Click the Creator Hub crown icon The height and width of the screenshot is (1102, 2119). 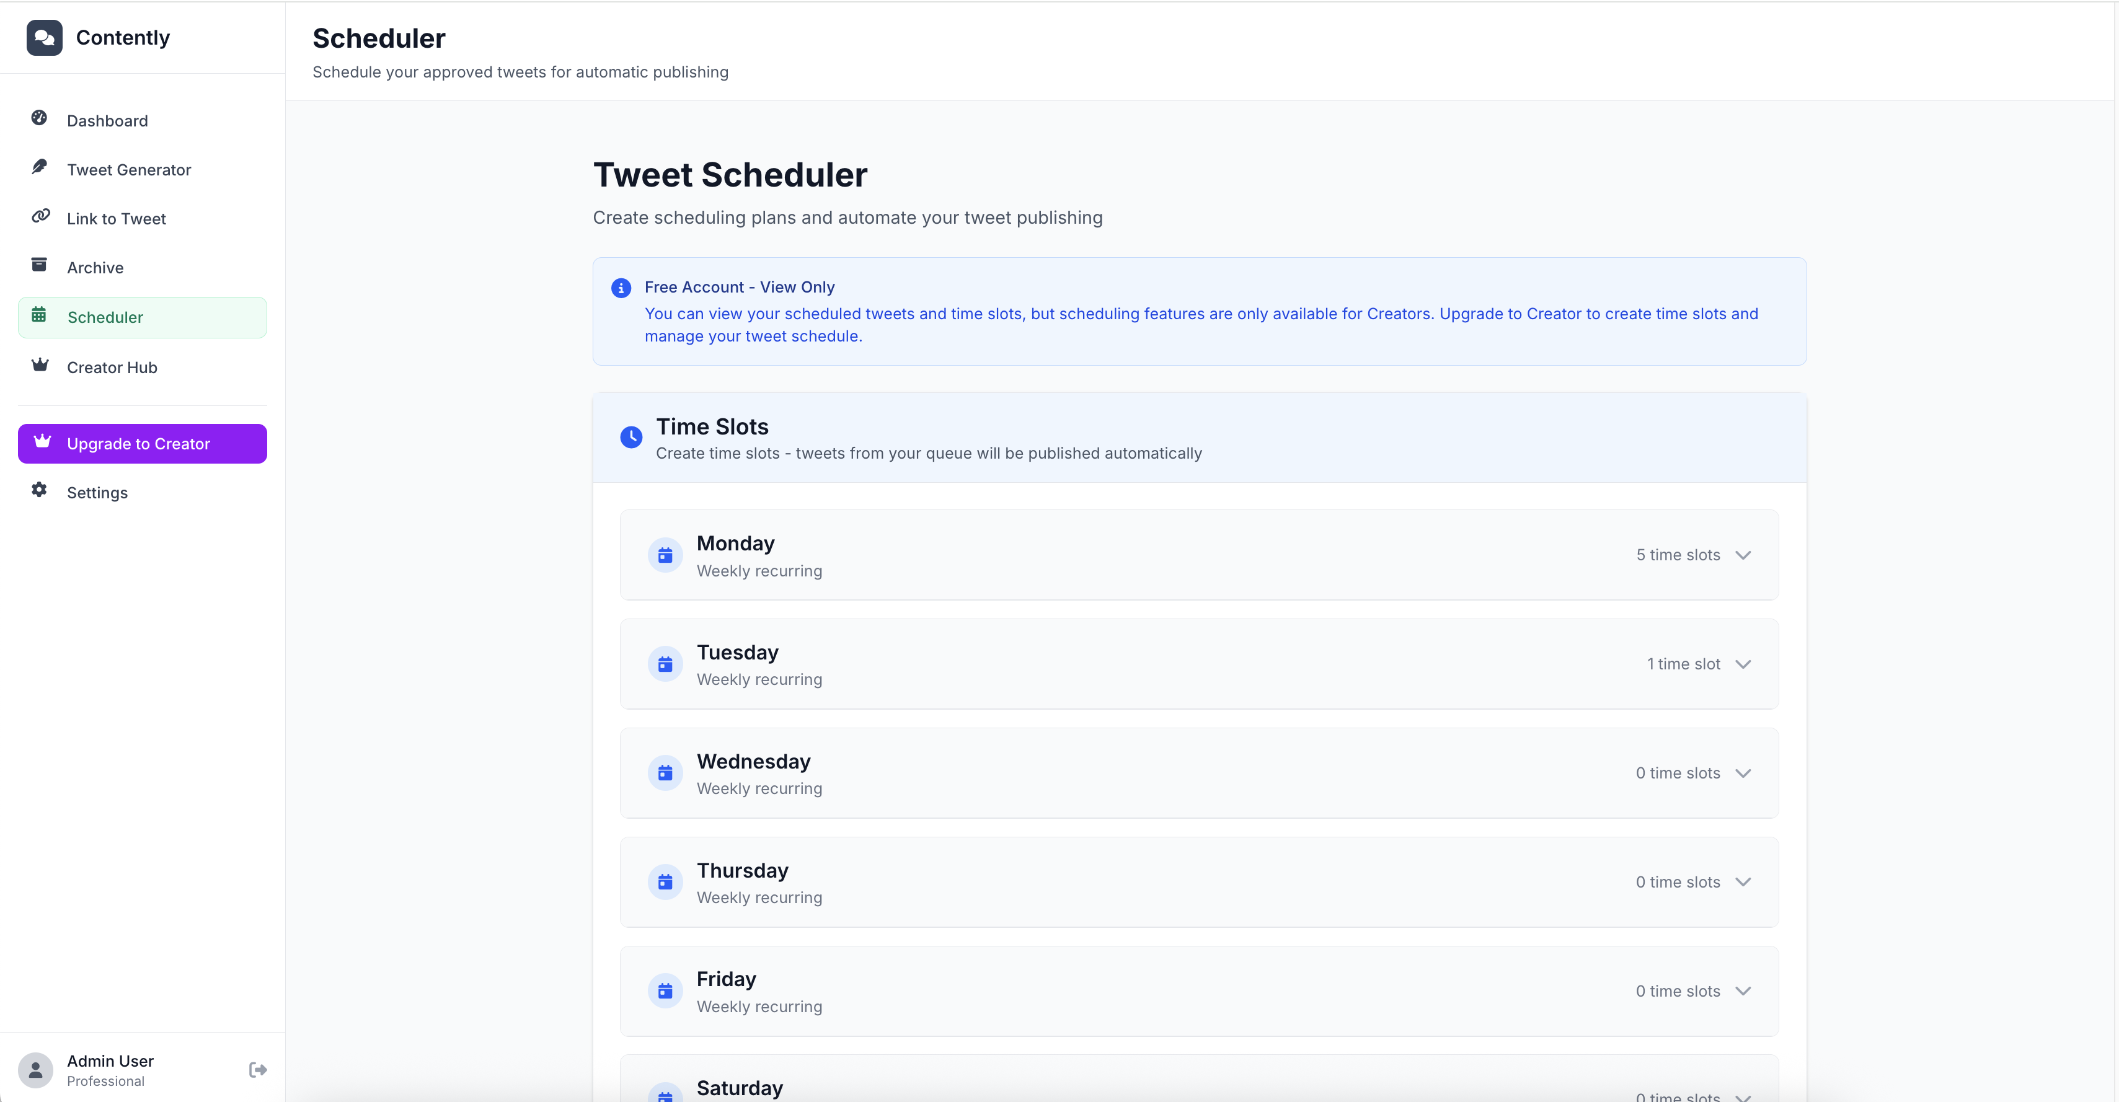tap(40, 364)
